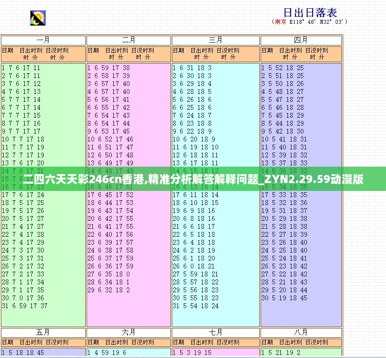Click March row '22 6 5 18 18'
The height and width of the screenshot is (358, 386).
[194, 235]
